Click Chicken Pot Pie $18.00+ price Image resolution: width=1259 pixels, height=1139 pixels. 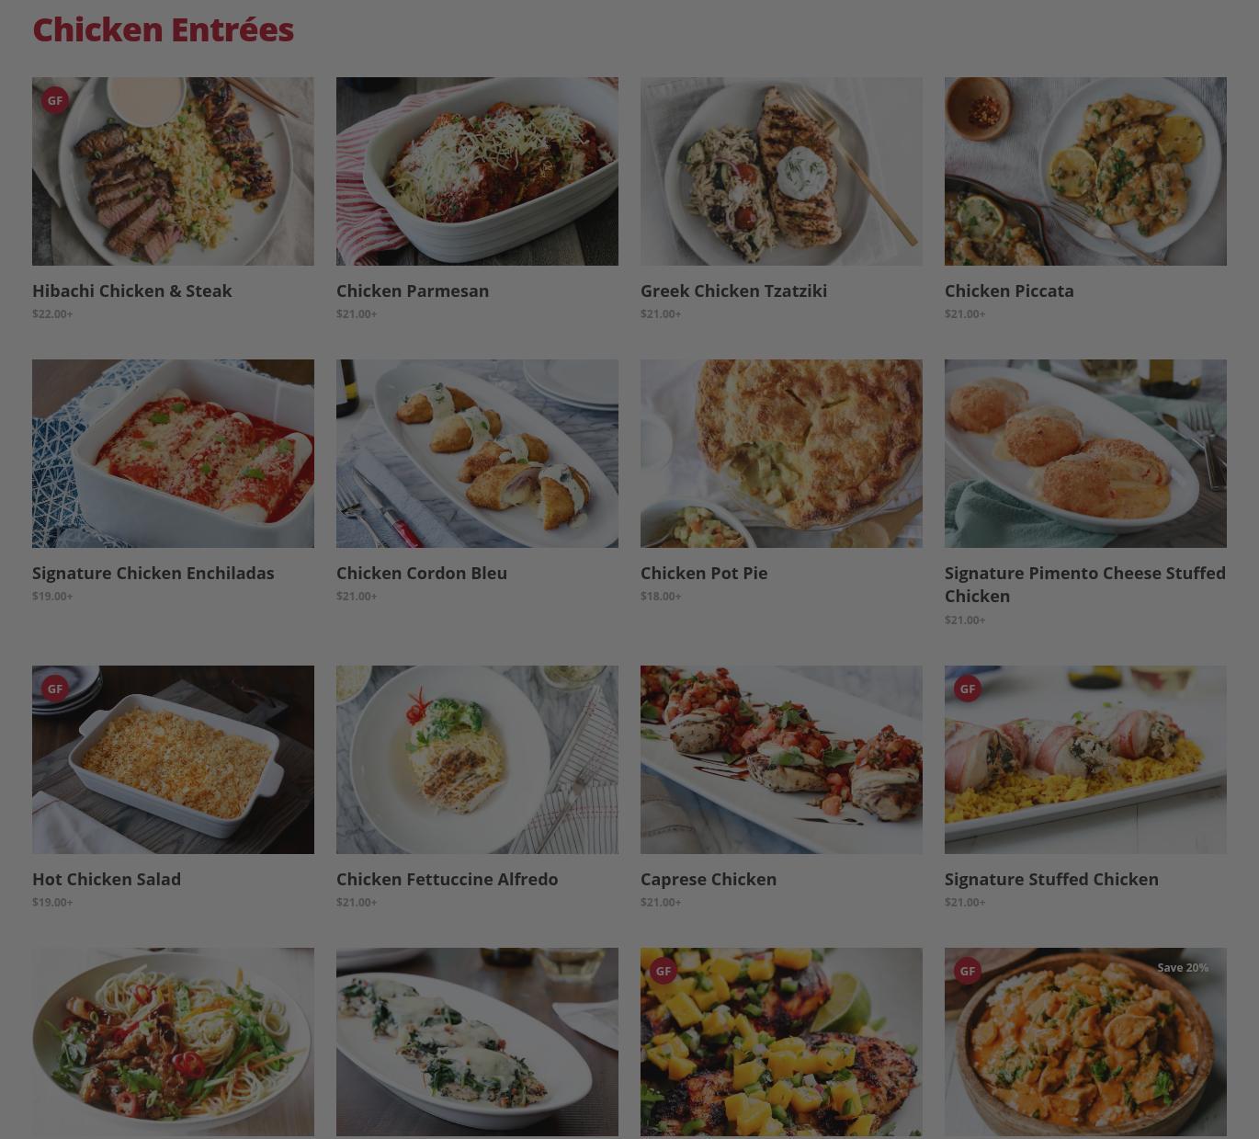click(661, 596)
